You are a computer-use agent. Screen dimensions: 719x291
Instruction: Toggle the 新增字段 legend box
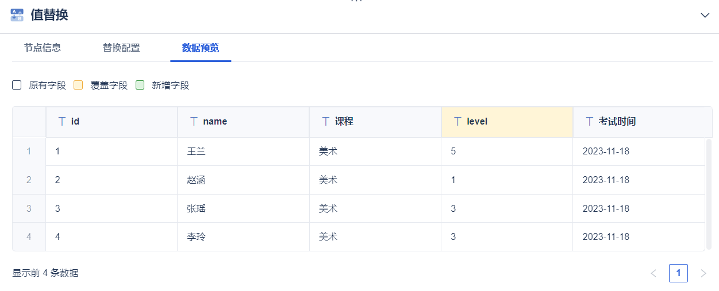[140, 86]
